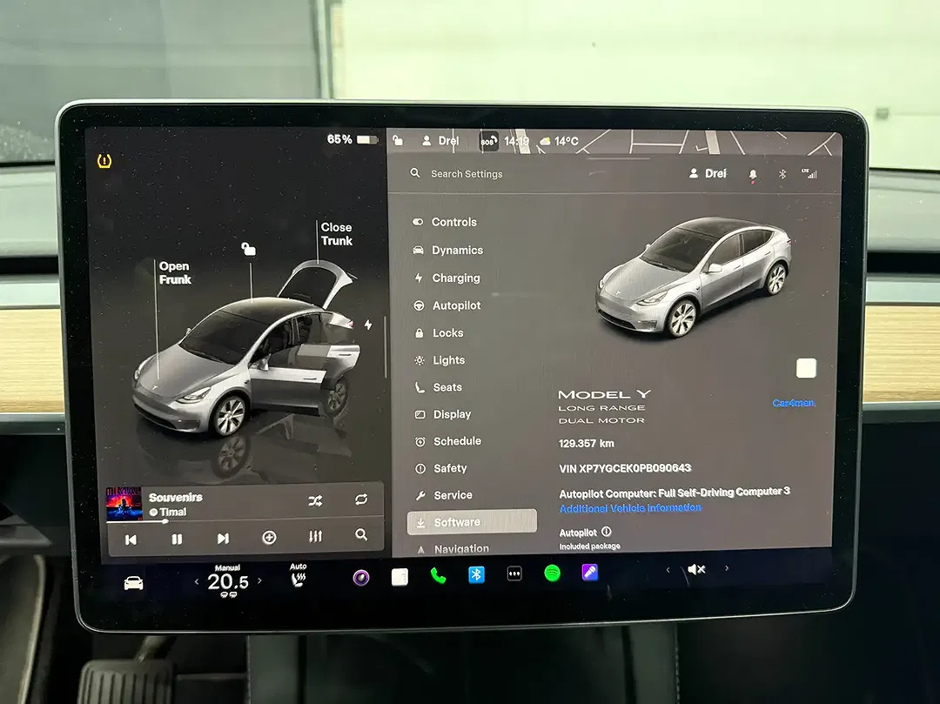This screenshot has width=940, height=704.
Task: Open Additional Vehicle Information link
Action: 628,507
